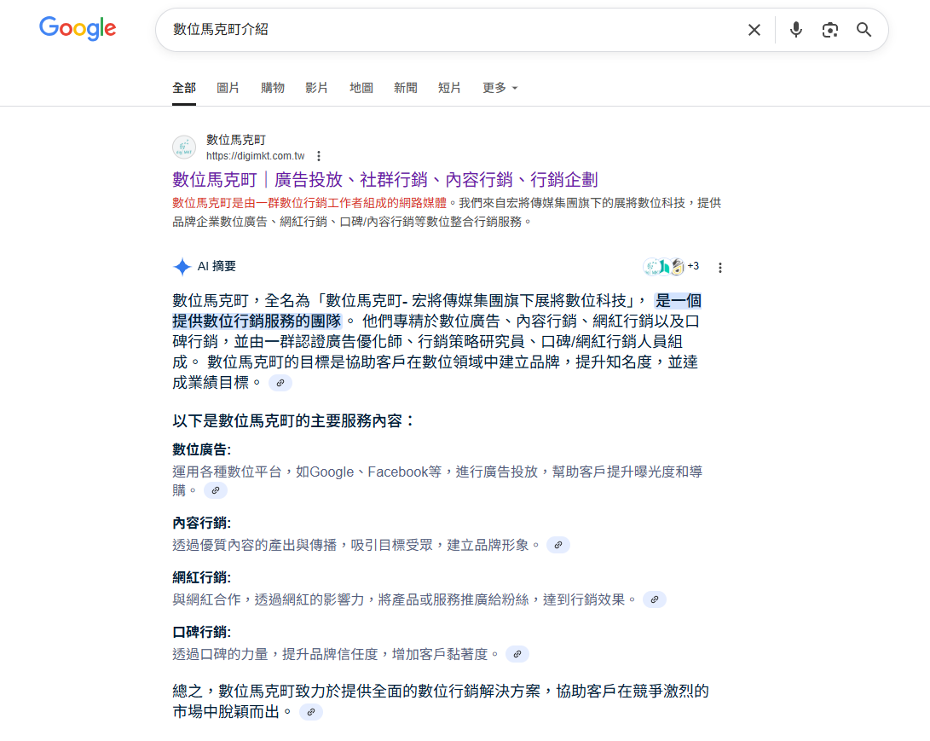
Task: Click the AI 摘要 sparkle icon
Action: pyautogui.click(x=182, y=267)
